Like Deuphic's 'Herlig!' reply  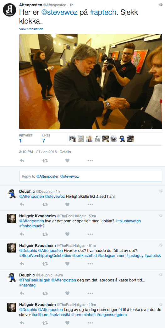tap(67, 204)
